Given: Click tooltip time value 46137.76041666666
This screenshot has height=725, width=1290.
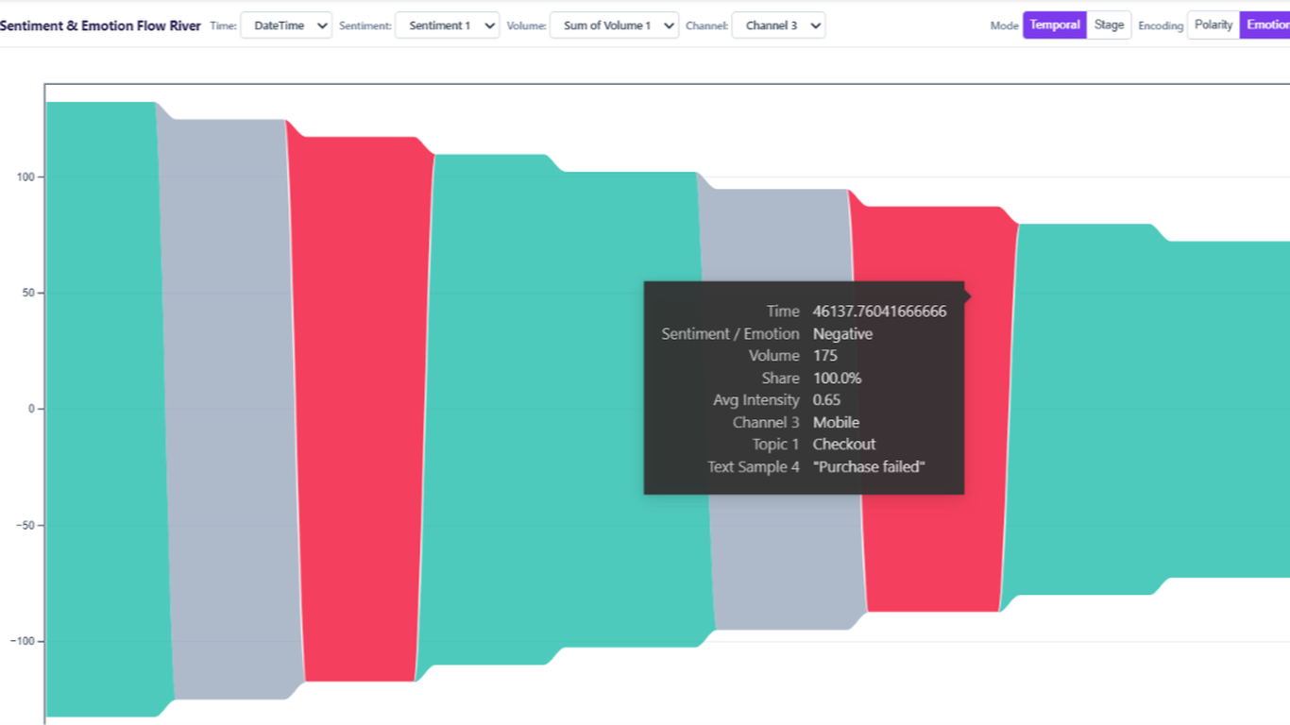Looking at the screenshot, I should point(879,312).
